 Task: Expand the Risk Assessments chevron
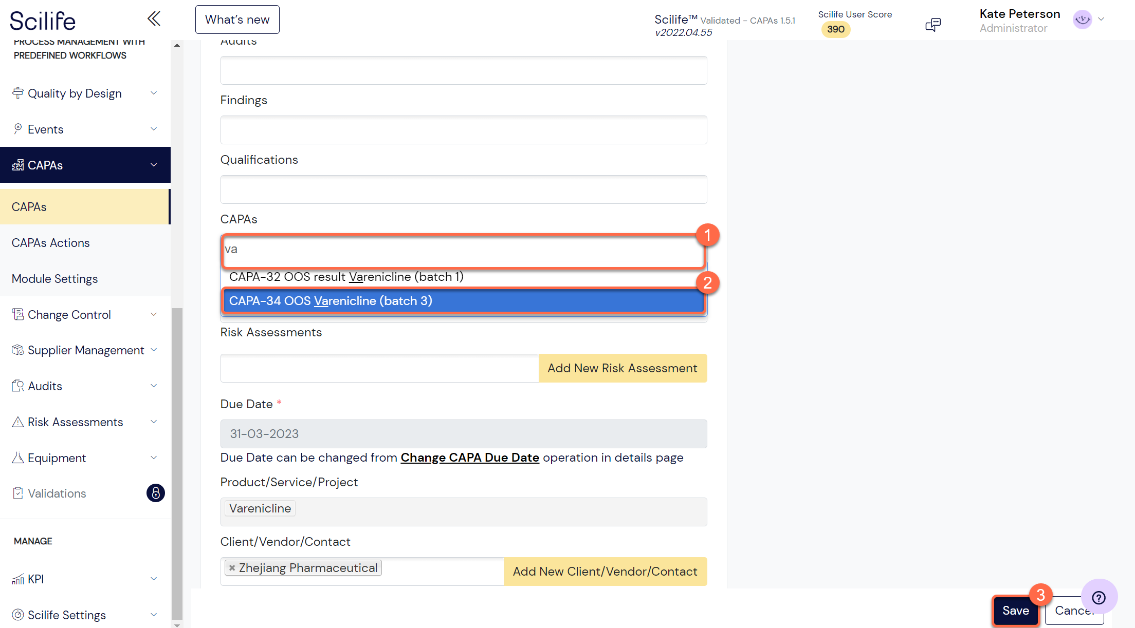154,421
